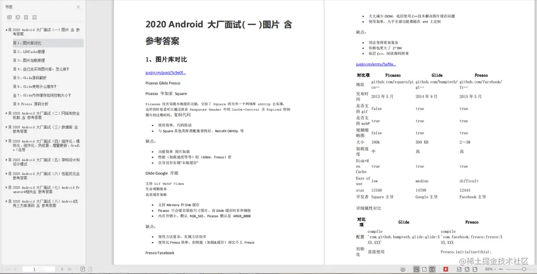Click the Fresco column header in first table
The height and width of the screenshot is (274, 537).
pyautogui.click(x=481, y=75)
